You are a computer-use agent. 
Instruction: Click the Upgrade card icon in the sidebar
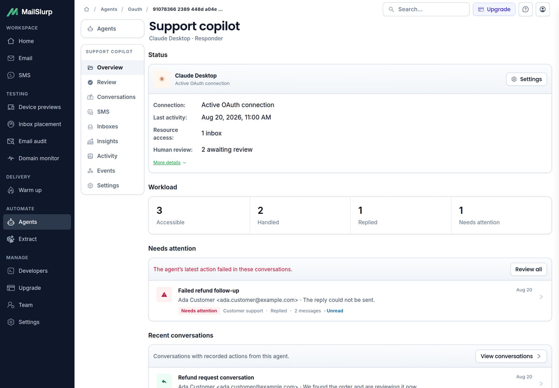tap(11, 288)
